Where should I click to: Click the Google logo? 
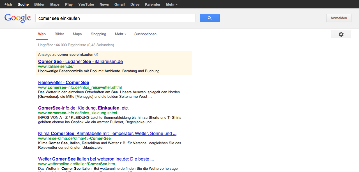tap(18, 18)
